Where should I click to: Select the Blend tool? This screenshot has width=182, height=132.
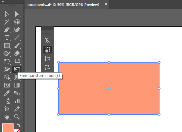(x=17, y=93)
